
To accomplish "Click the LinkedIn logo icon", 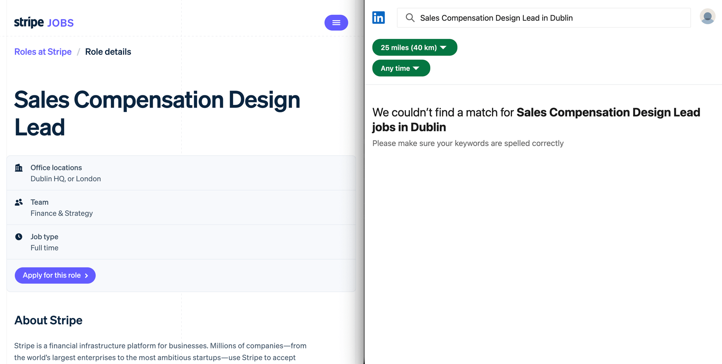I will [378, 18].
